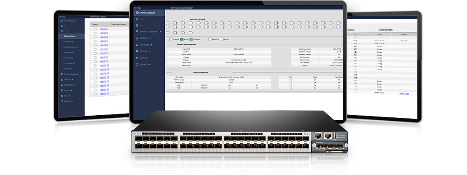Click the Device Summary monitor icon in center tablet
467x175 pixels.
tap(137, 13)
